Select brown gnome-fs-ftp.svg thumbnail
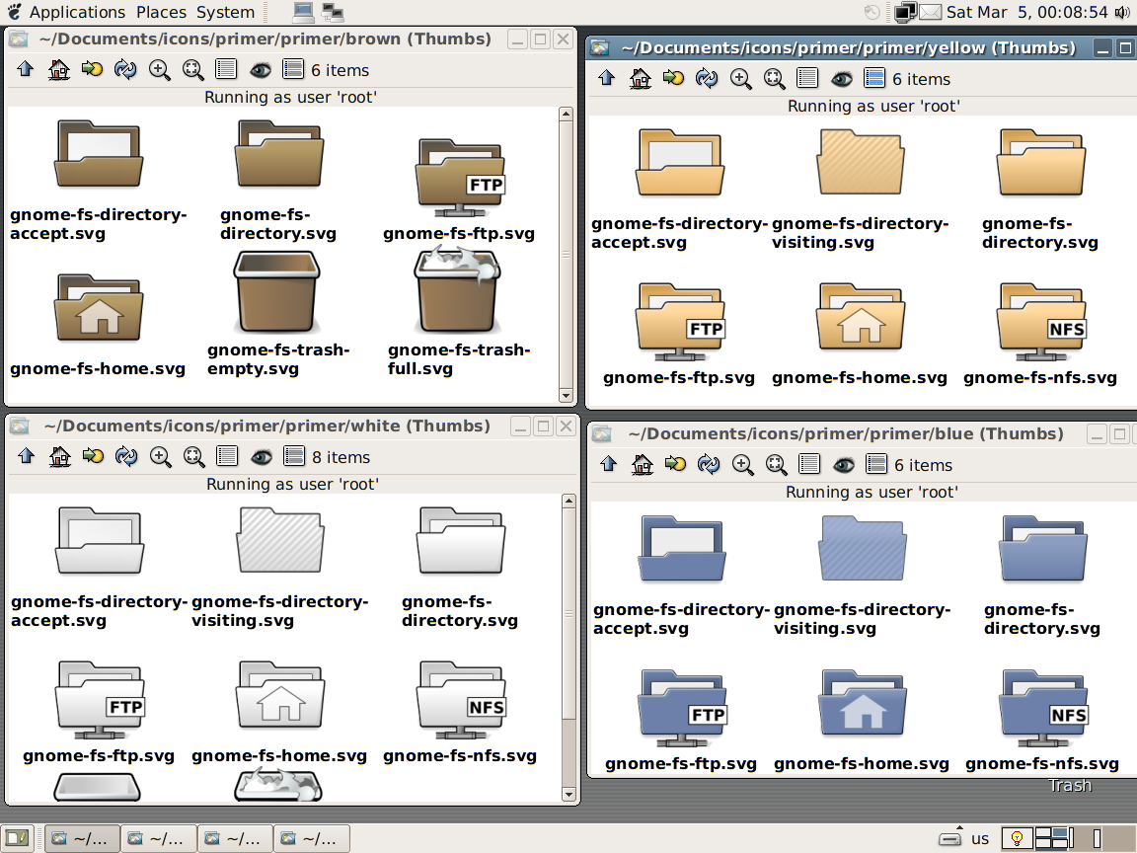Viewport: 1137px width, 853px height. coord(460,179)
